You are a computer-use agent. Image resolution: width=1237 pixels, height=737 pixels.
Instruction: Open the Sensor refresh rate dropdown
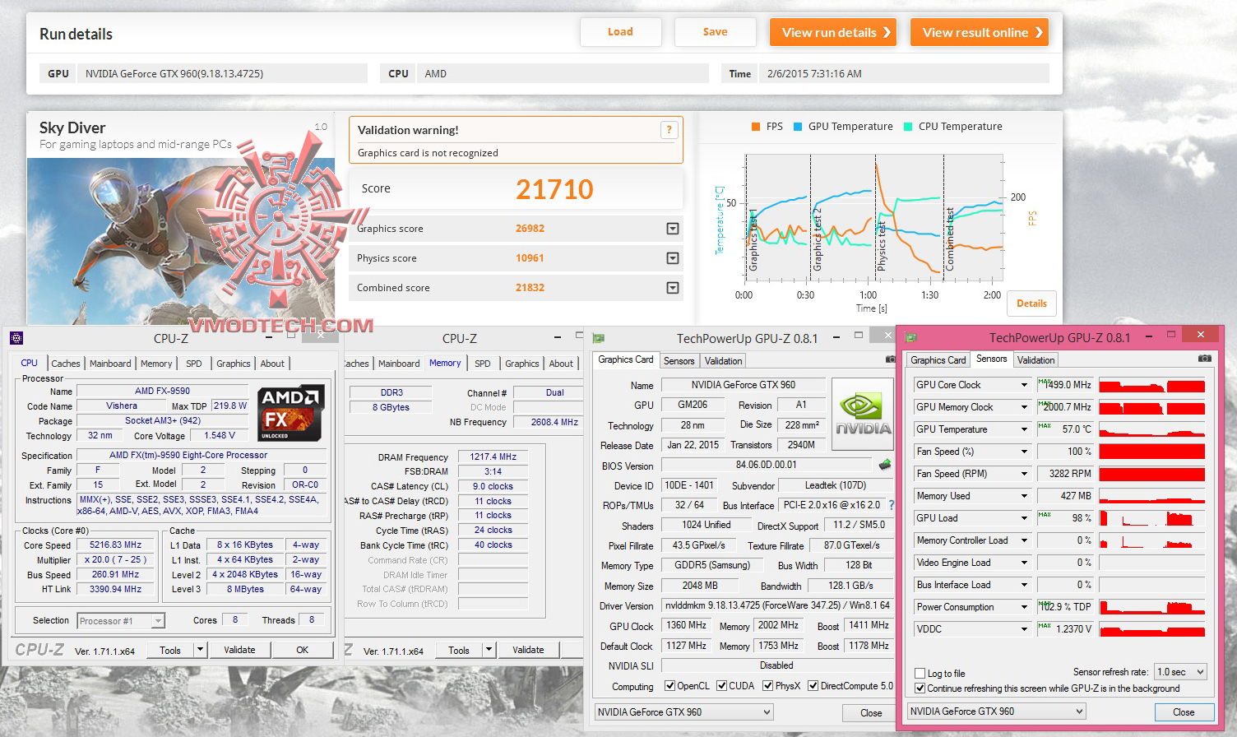tap(1180, 672)
